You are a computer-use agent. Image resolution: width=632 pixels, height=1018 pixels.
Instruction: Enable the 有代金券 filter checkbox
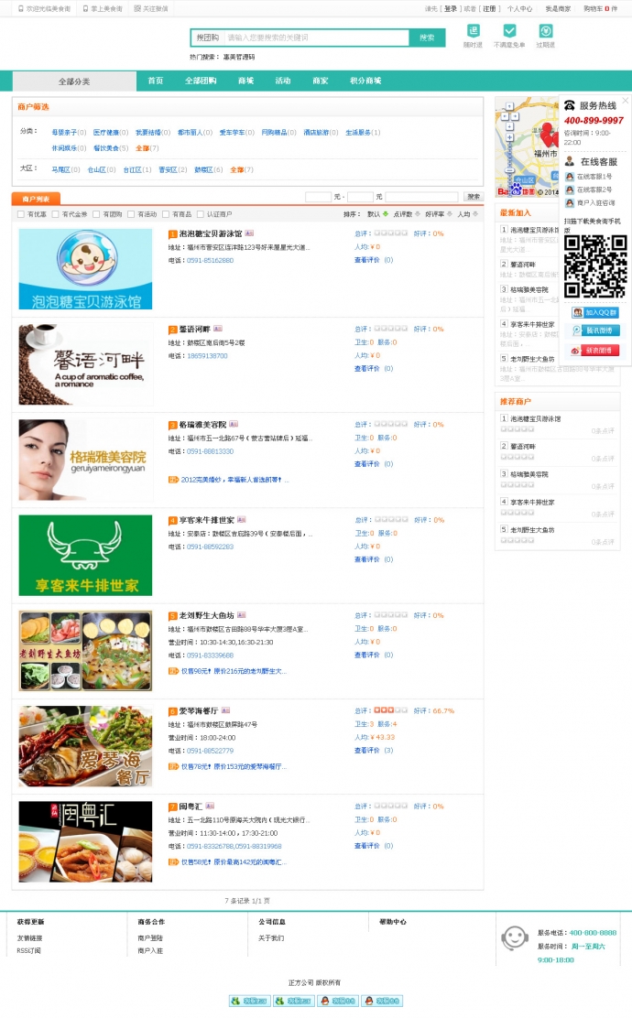tap(55, 214)
